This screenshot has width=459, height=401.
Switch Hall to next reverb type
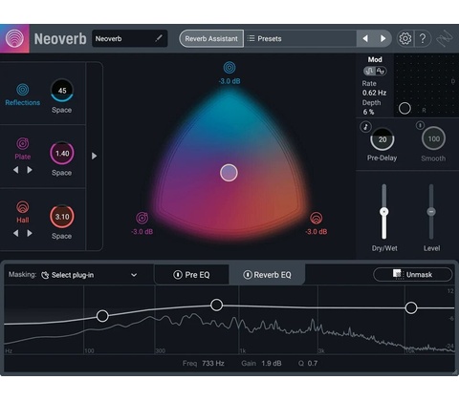(30, 233)
